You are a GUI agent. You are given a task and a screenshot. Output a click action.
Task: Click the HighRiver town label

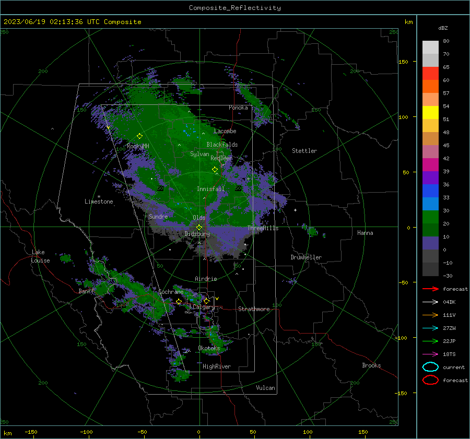(217, 366)
